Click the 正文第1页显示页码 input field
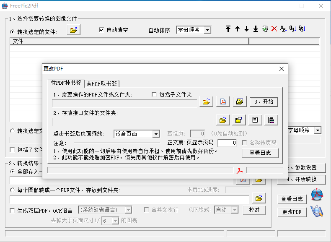 227,143
